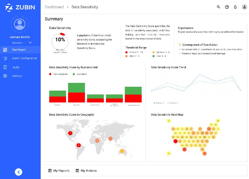The image size is (249, 179).
Task: Click the red Critical threshold swatch
Action: click(126, 52)
